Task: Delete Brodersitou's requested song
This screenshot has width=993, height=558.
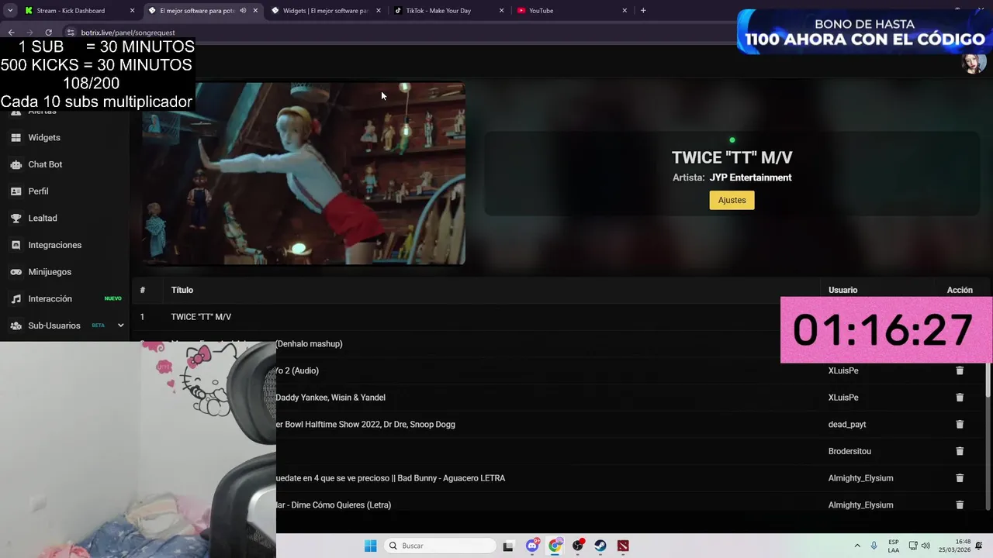Action: click(960, 451)
